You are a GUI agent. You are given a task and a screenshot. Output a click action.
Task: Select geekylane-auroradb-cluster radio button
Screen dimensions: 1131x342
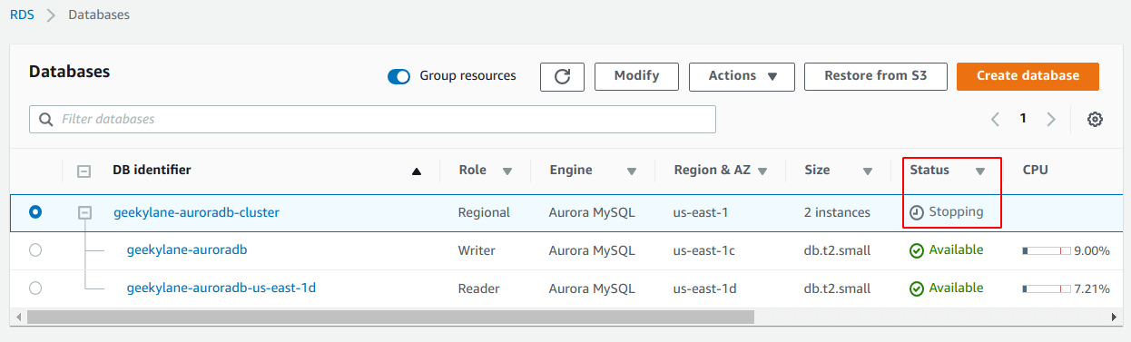click(x=35, y=212)
